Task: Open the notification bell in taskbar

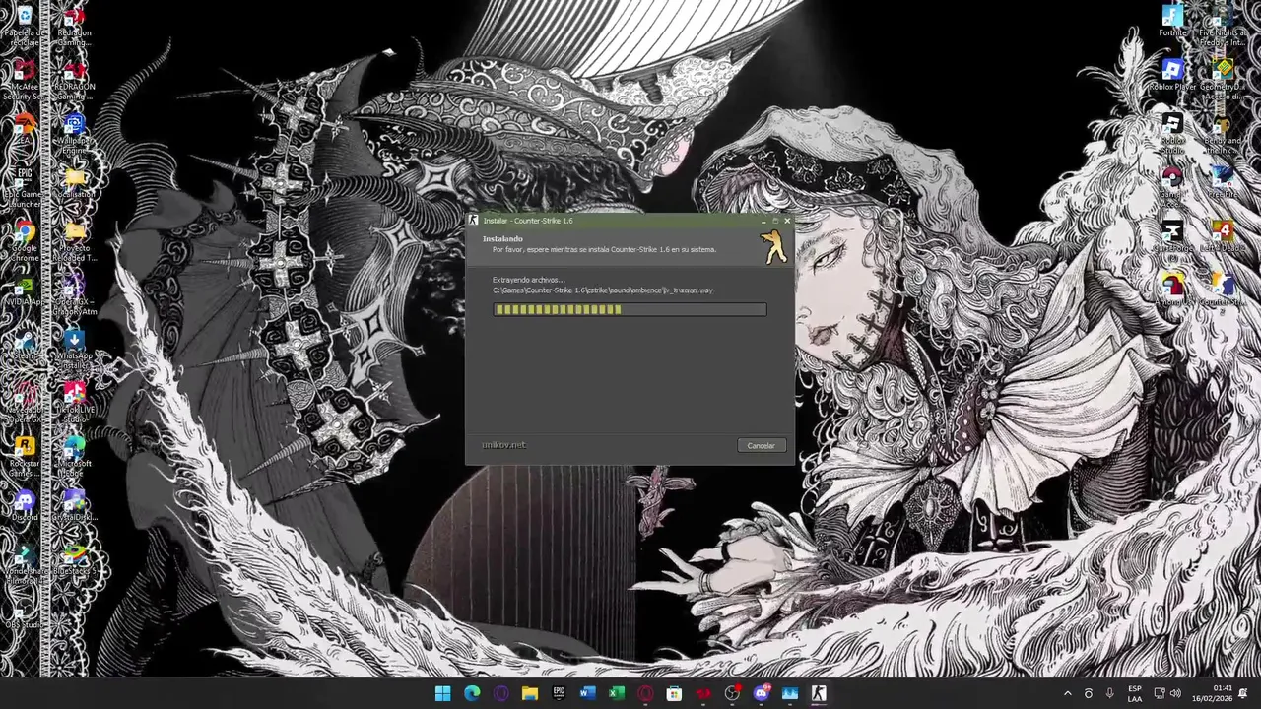Action: pyautogui.click(x=1243, y=693)
